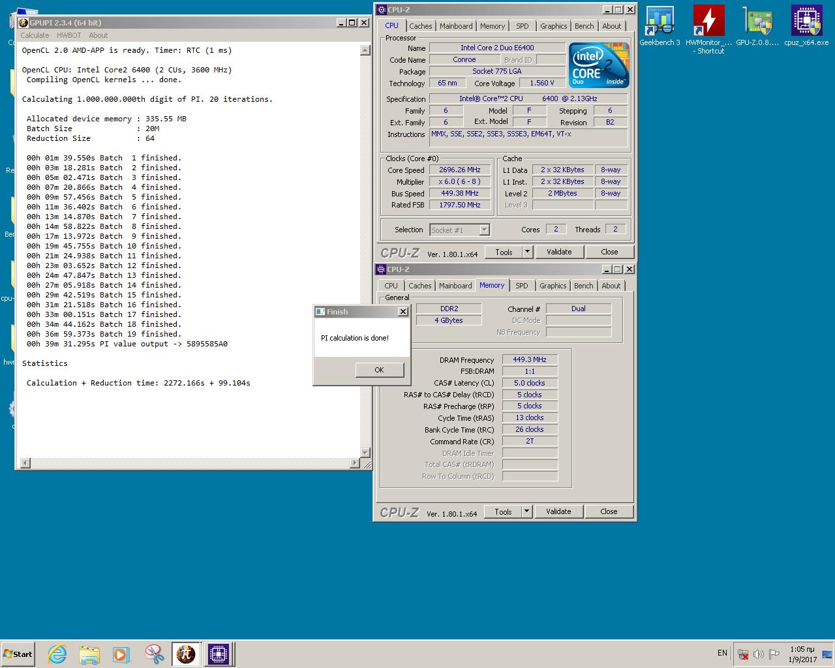Switch to Graphics tab in bottom CPU-Z
Viewport: 835px width, 668px height.
tap(553, 286)
